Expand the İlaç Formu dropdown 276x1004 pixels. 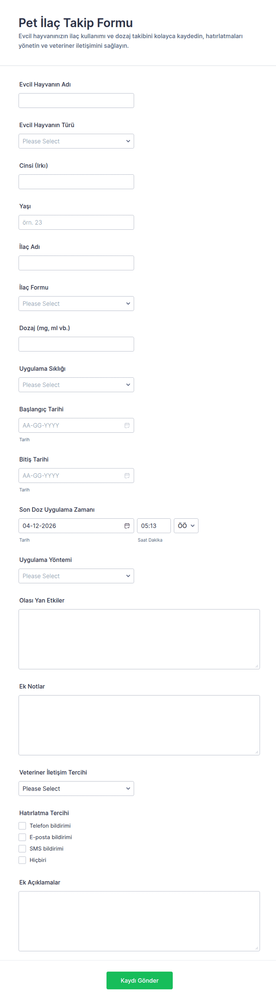point(76,304)
